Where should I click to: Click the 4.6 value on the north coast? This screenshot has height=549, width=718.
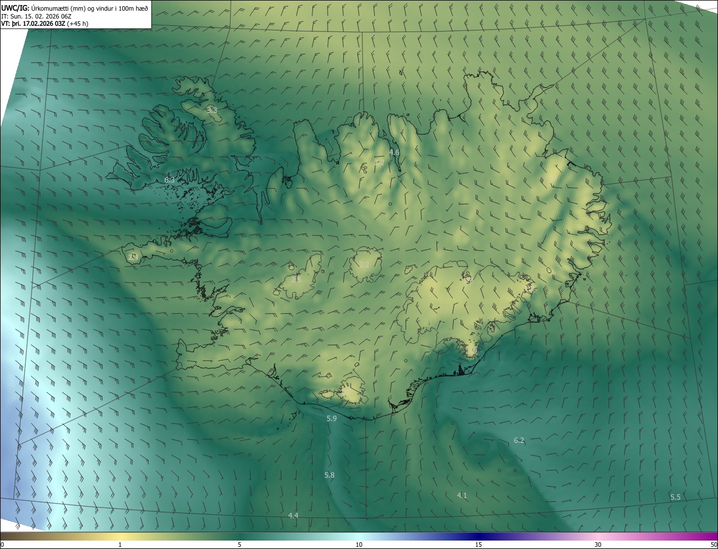pos(394,152)
